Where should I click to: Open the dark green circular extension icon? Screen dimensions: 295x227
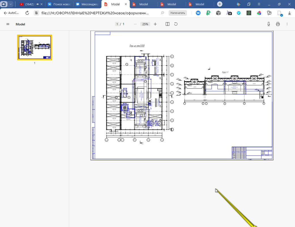coord(249,13)
